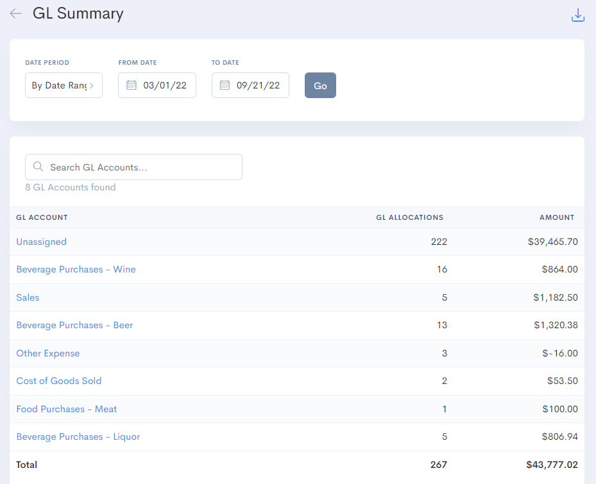The height and width of the screenshot is (484, 596).
Task: View the Other Expense account
Action: (x=48, y=353)
